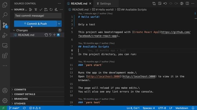197x110 pixels.
Task: Click '## Available Scripts' breadcrumb item
Action: [x=134, y=9]
